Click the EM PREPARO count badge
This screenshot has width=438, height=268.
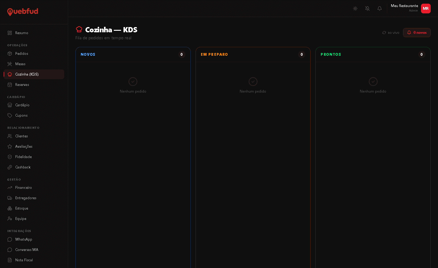302,55
